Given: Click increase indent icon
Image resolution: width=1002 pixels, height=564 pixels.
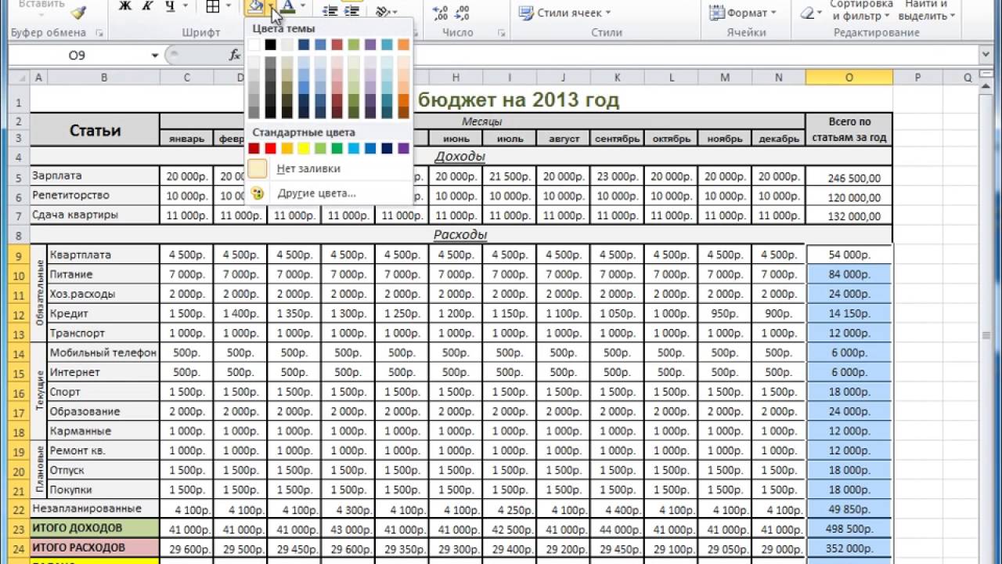Looking at the screenshot, I should tap(352, 10).
